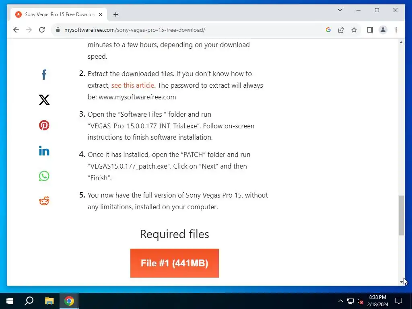Open a new browser tab

(116, 14)
